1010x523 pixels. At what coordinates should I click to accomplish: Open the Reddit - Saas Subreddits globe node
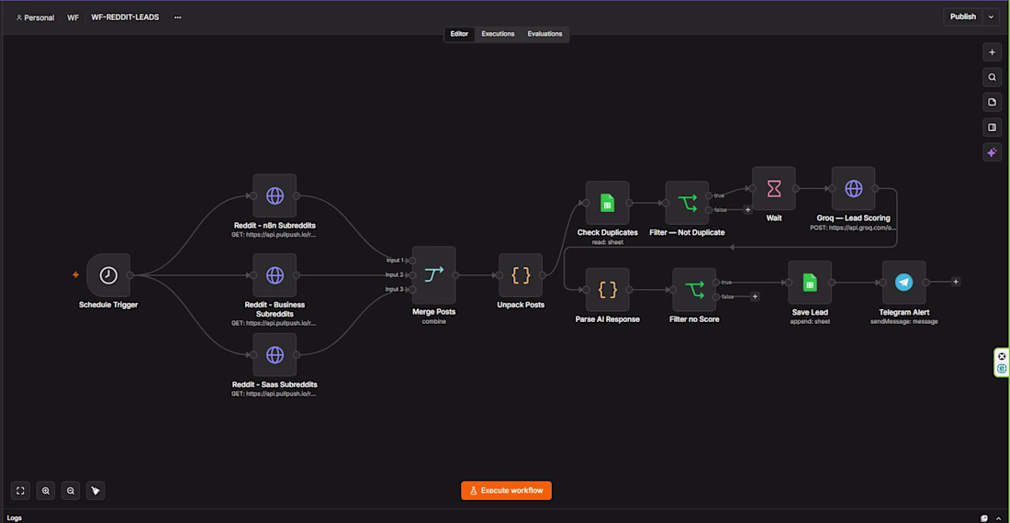click(275, 354)
